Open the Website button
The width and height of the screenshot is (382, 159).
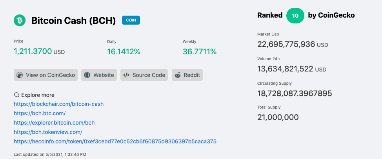(99, 75)
